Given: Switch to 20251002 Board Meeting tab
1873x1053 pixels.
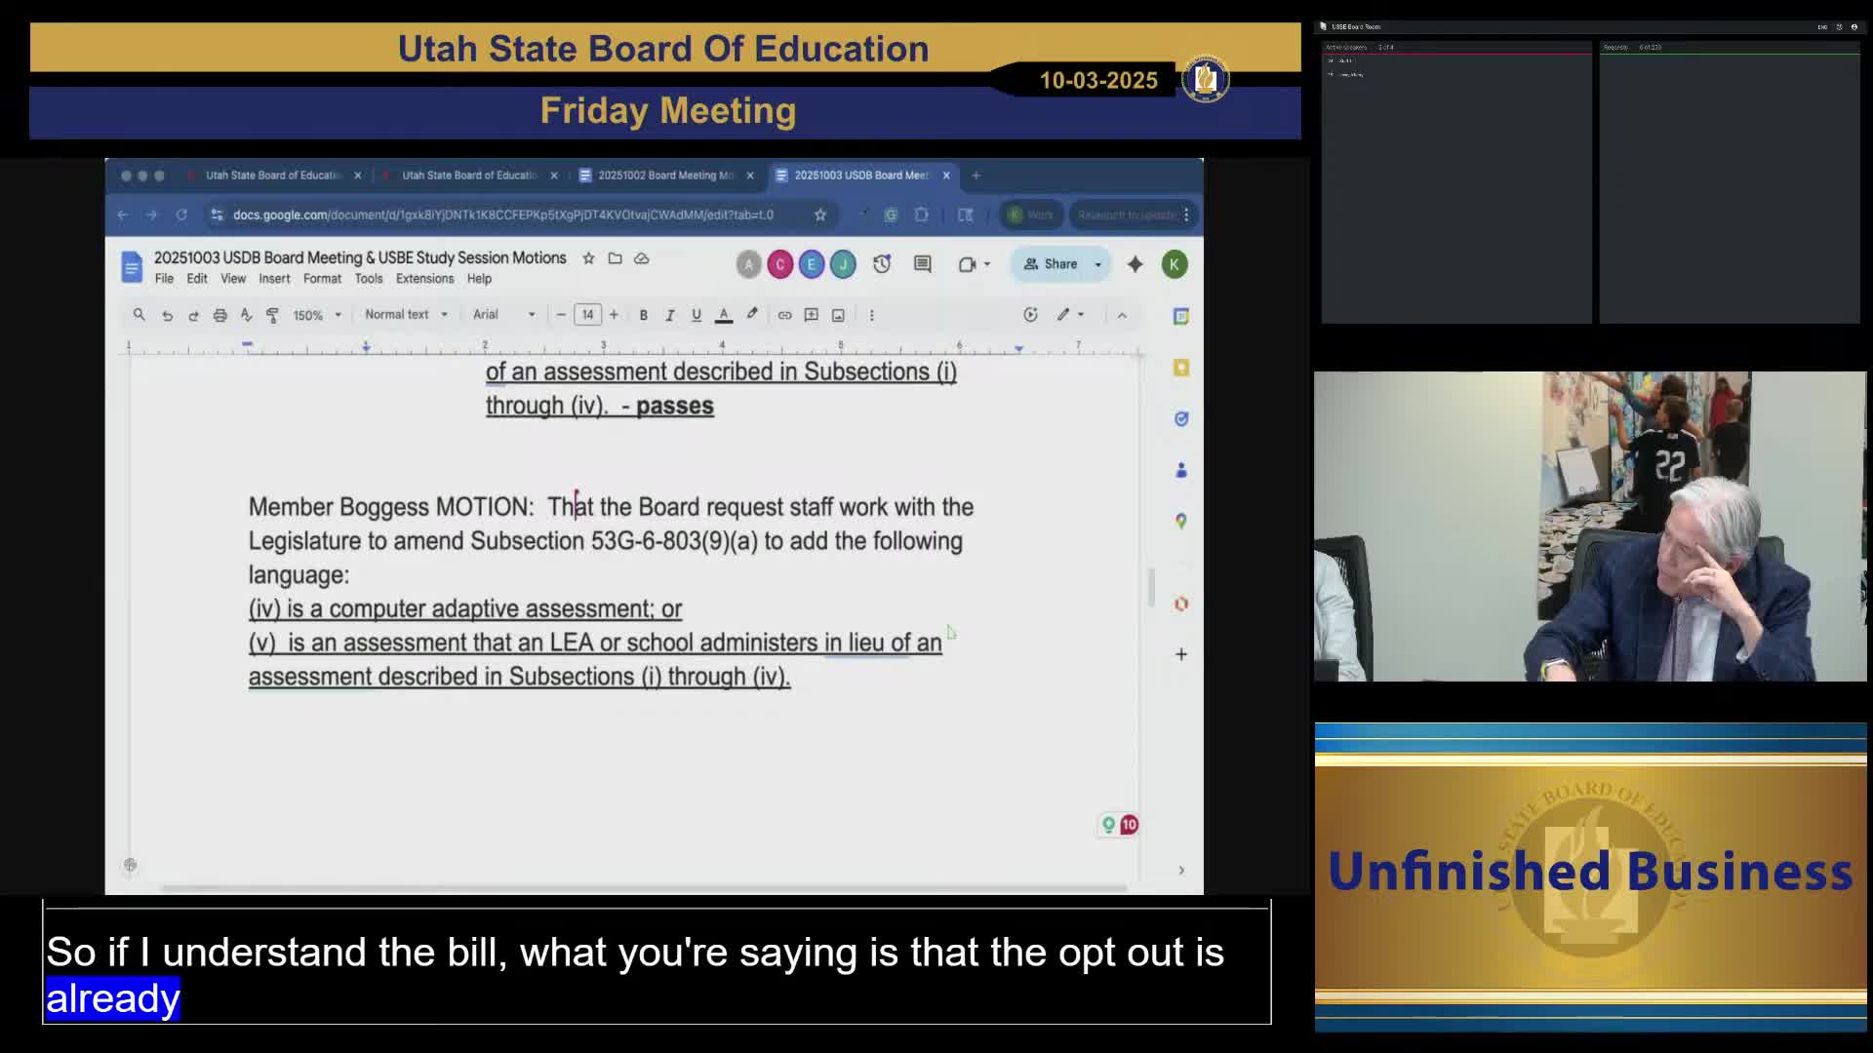Looking at the screenshot, I should tap(665, 175).
